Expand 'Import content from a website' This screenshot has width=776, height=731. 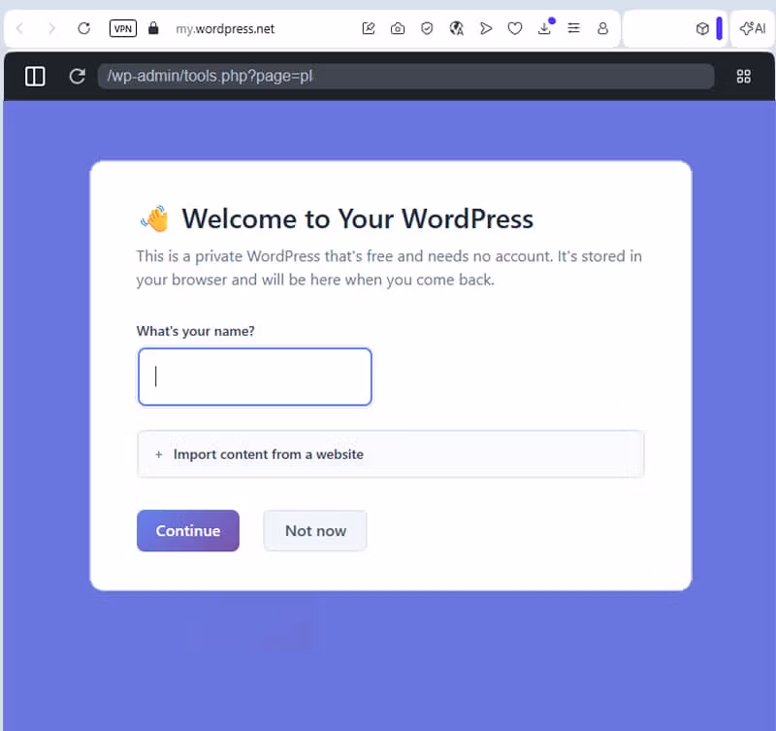coord(391,454)
